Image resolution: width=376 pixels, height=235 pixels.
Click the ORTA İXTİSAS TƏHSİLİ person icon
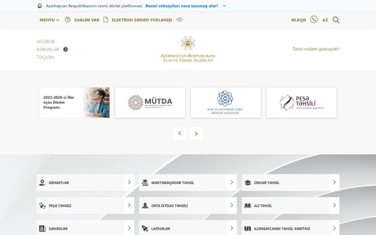[x=145, y=206]
